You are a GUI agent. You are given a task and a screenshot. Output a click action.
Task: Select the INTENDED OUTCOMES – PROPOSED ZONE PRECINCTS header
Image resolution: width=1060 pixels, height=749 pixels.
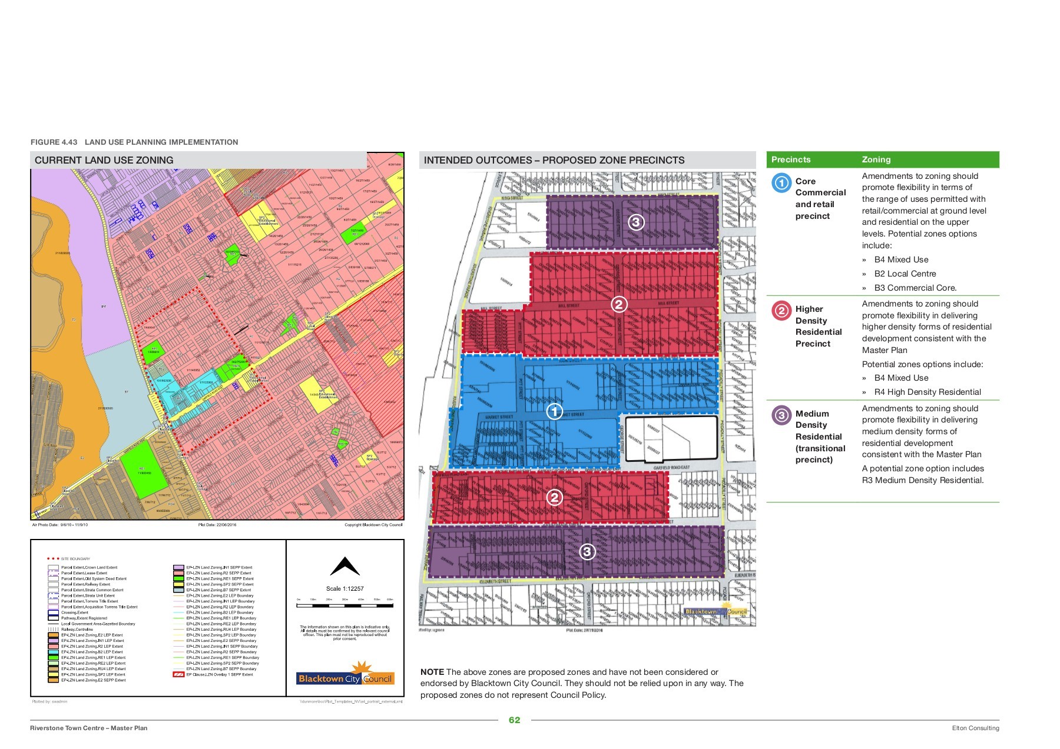(554, 159)
